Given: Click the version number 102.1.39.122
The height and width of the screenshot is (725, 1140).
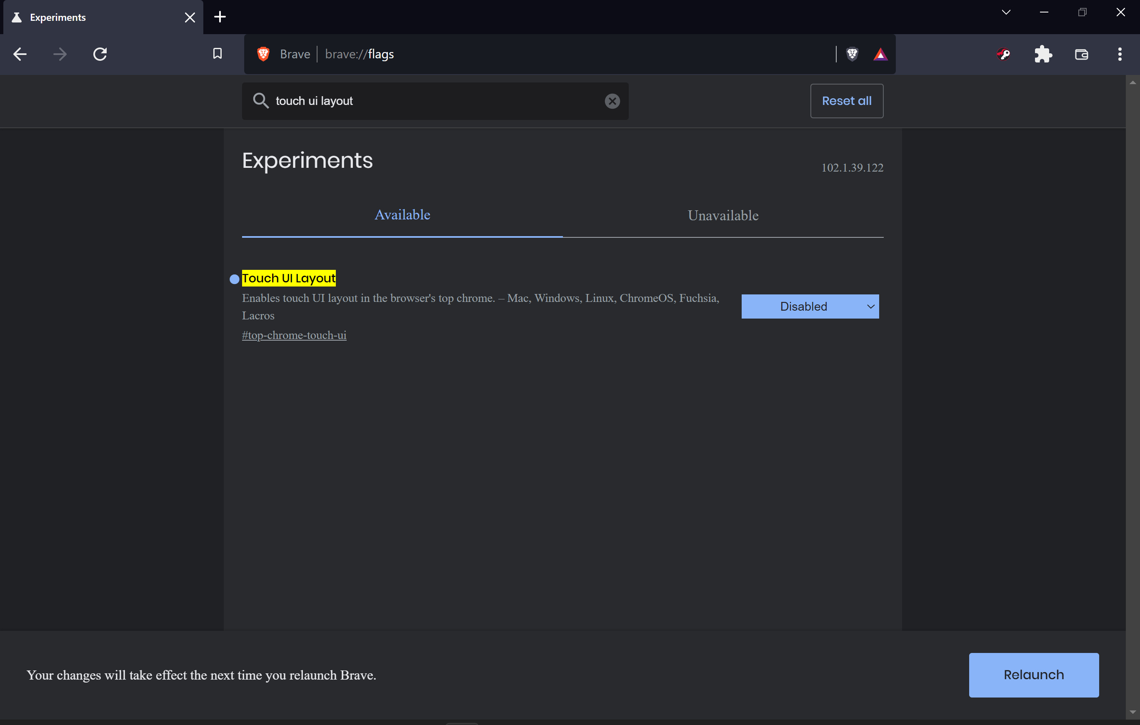Looking at the screenshot, I should point(852,167).
